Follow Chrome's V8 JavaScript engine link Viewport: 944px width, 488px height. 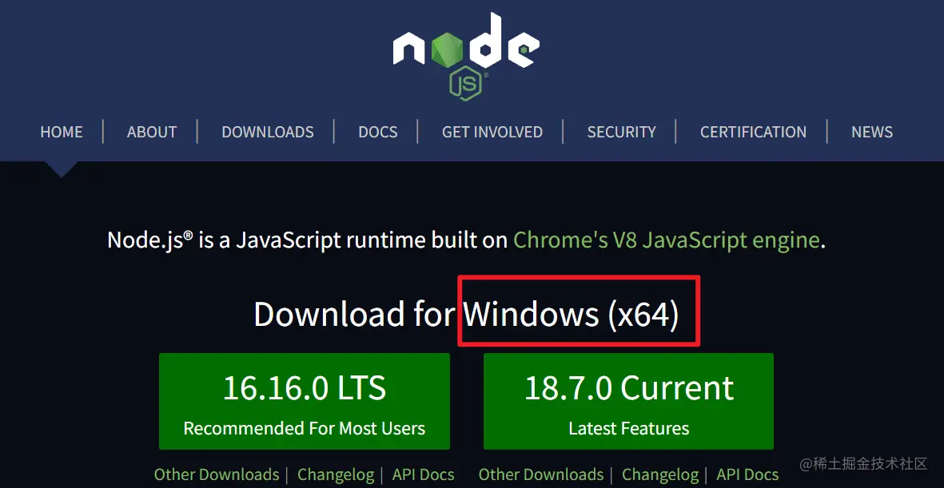(667, 240)
